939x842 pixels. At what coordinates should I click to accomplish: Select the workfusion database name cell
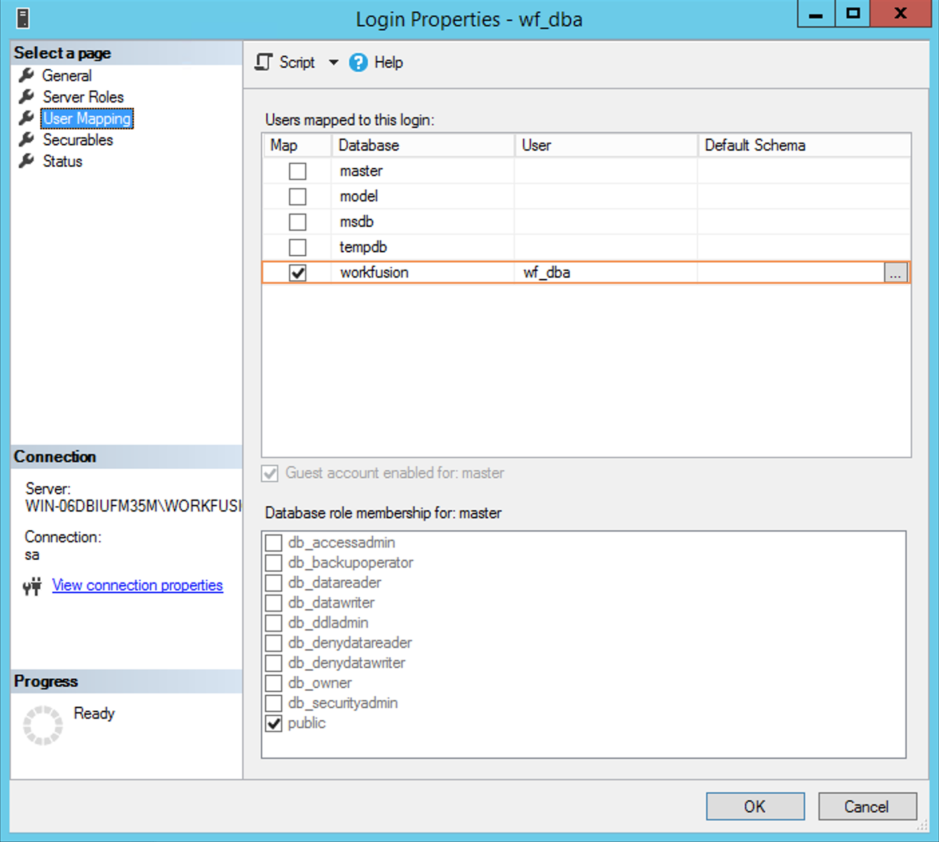point(423,273)
